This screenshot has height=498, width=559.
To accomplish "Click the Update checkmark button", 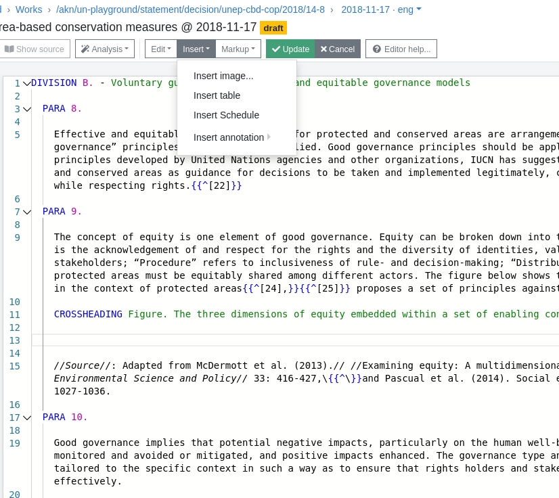I will [x=290, y=49].
